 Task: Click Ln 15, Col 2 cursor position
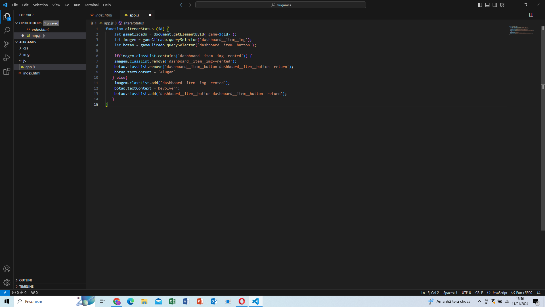click(x=430, y=293)
